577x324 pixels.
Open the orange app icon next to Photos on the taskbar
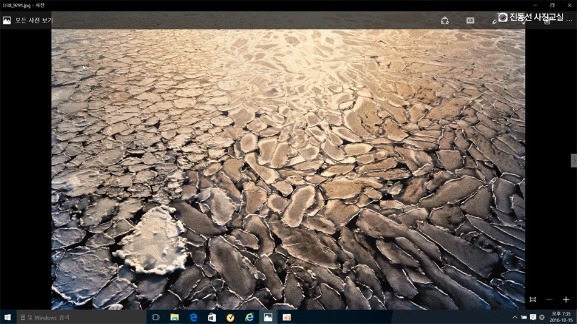(x=287, y=317)
